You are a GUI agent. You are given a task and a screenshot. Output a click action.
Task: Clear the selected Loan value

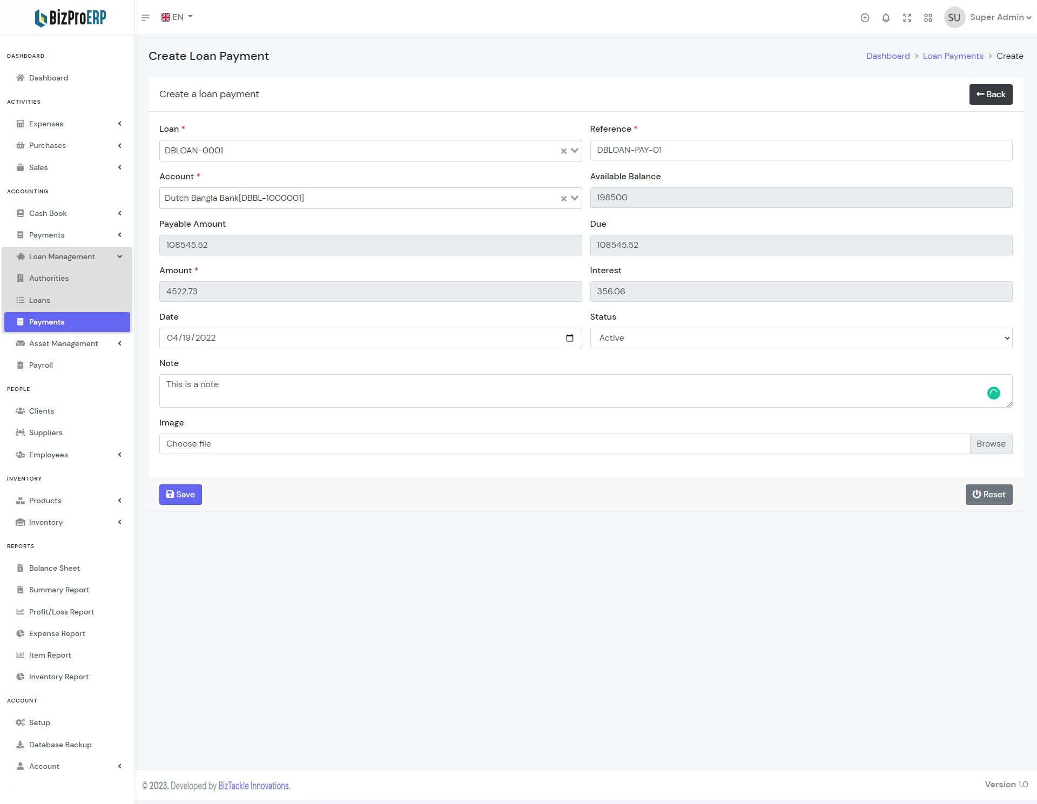point(563,151)
